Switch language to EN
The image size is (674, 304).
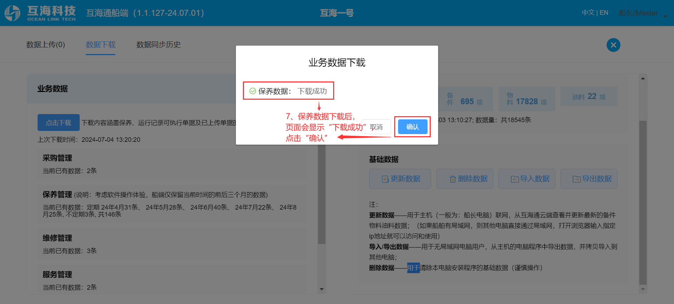pyautogui.click(x=604, y=13)
